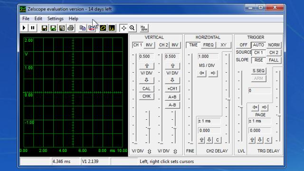304x171 pixels.
Task: Select CH 1 as trigger source
Action: pyautogui.click(x=258, y=53)
